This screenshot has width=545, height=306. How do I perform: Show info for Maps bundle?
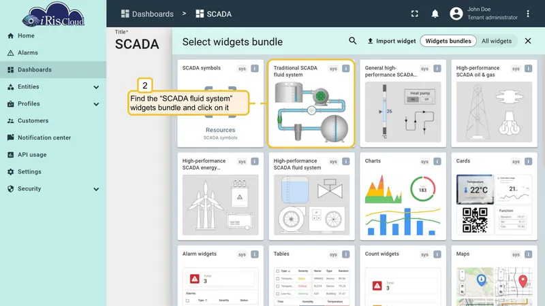(529, 254)
